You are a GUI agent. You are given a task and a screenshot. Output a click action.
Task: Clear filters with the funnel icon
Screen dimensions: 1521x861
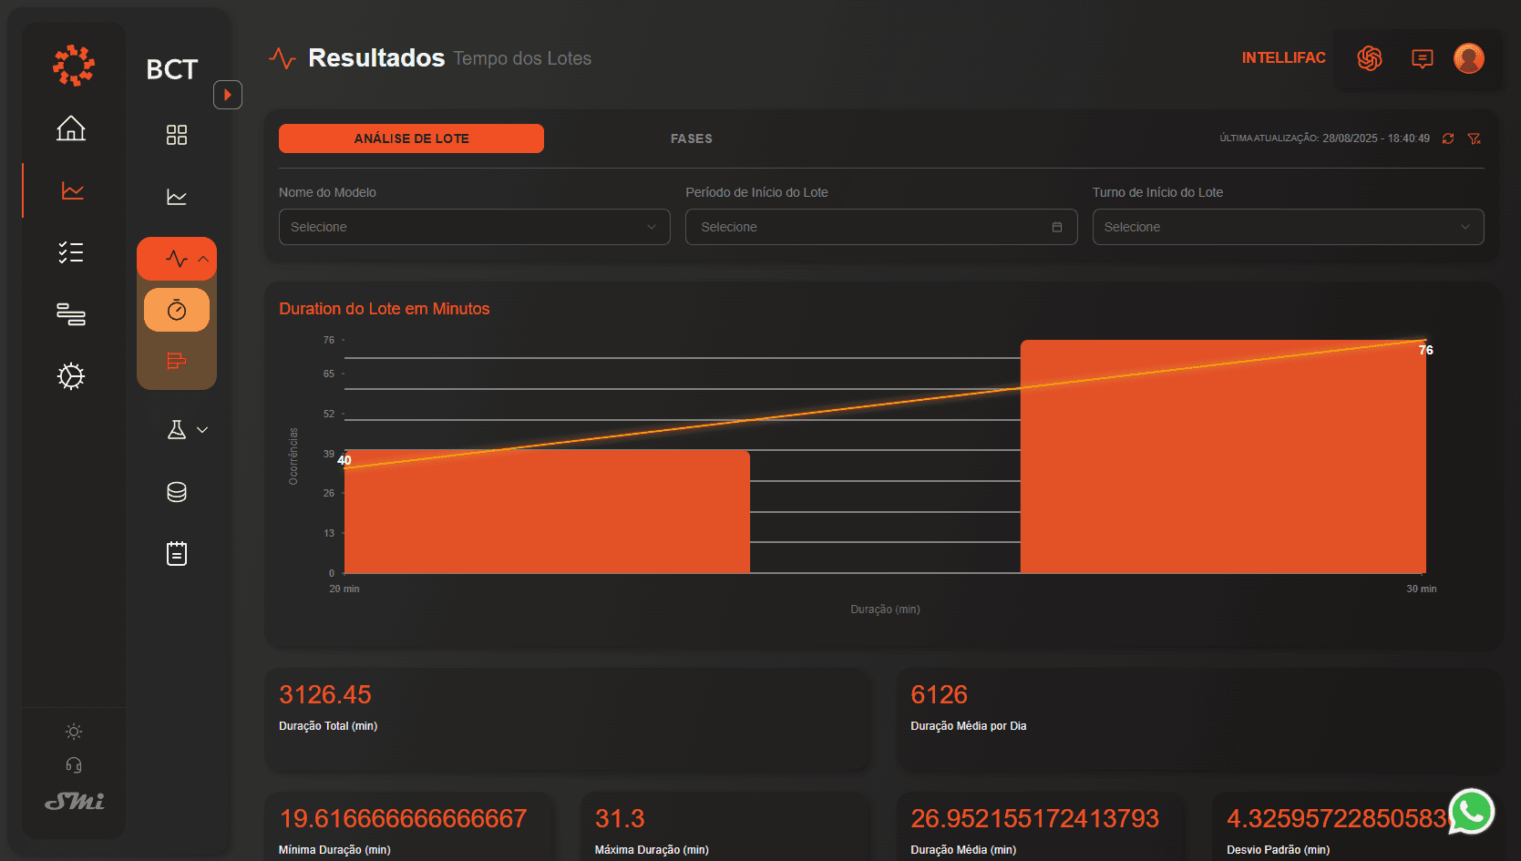point(1474,138)
